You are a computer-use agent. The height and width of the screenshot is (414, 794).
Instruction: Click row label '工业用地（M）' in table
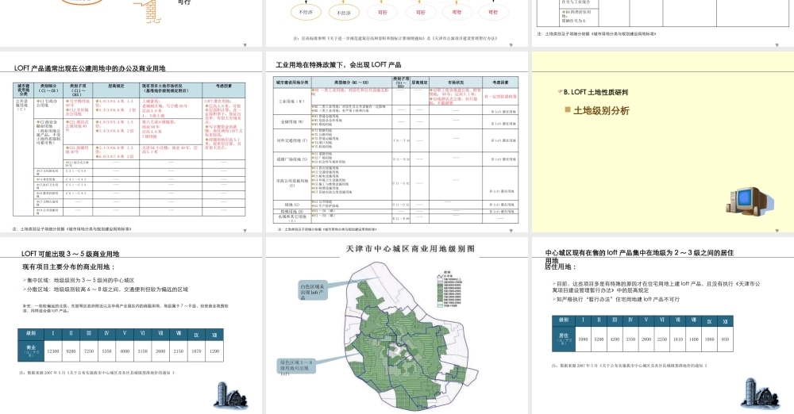291,102
